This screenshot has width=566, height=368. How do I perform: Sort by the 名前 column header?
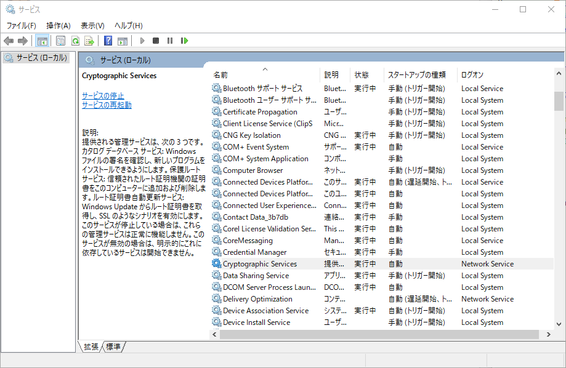pyautogui.click(x=265, y=74)
